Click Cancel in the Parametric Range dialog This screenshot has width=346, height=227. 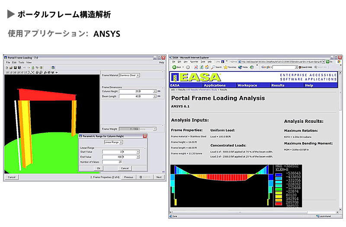tap(125, 168)
